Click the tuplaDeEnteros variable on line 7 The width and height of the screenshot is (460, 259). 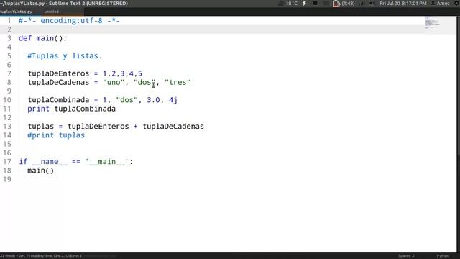tap(58, 73)
